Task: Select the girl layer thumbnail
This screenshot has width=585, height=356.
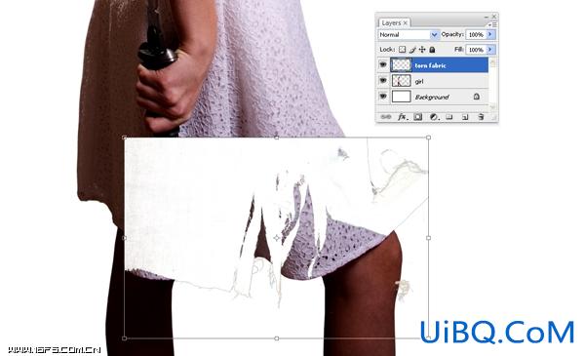Action: coord(402,81)
